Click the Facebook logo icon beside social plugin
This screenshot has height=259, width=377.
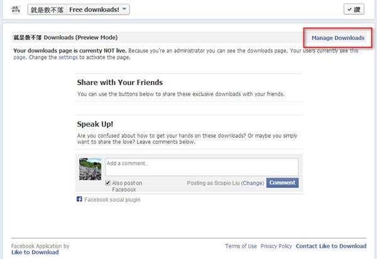tap(79, 199)
